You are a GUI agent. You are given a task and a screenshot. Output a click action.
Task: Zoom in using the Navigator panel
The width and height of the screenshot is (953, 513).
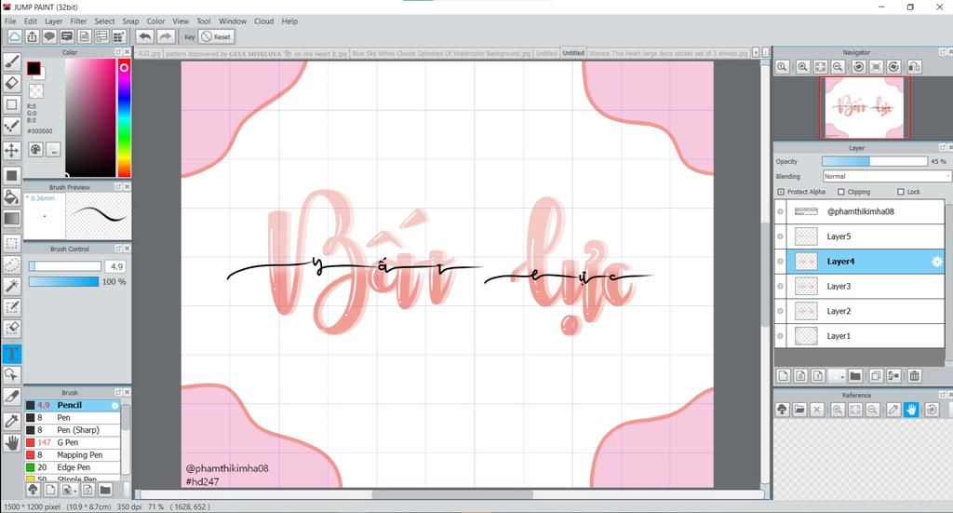click(x=802, y=67)
